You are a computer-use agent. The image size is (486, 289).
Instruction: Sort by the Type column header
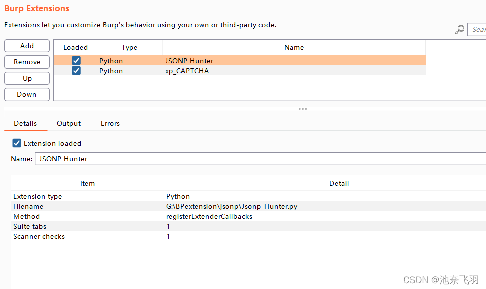pyautogui.click(x=130, y=47)
